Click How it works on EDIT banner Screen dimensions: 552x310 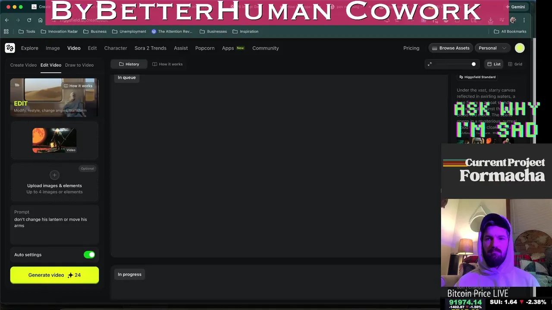78,86
